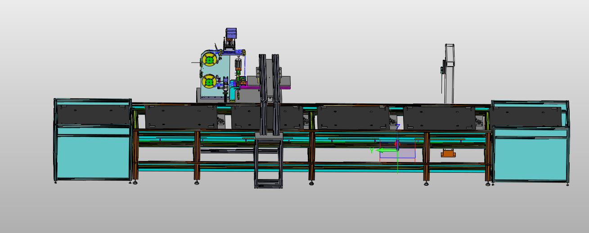Click the red origin marker of the coordinate triad
Screen dimensions: 589x233
tap(397, 145)
